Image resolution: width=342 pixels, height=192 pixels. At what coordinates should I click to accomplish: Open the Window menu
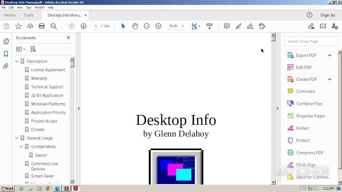pyautogui.click(x=40, y=7)
